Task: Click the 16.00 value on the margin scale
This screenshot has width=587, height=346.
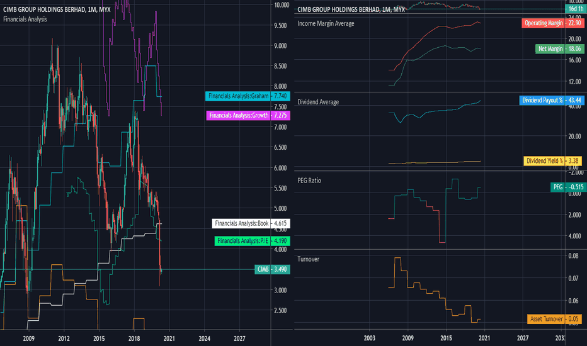Action: point(574,60)
